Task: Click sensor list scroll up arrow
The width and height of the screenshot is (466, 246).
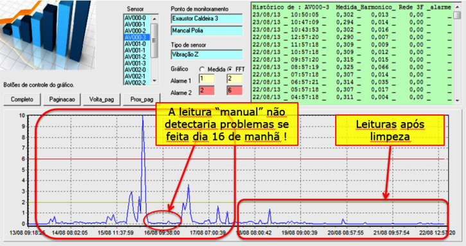Action: [x=154, y=19]
